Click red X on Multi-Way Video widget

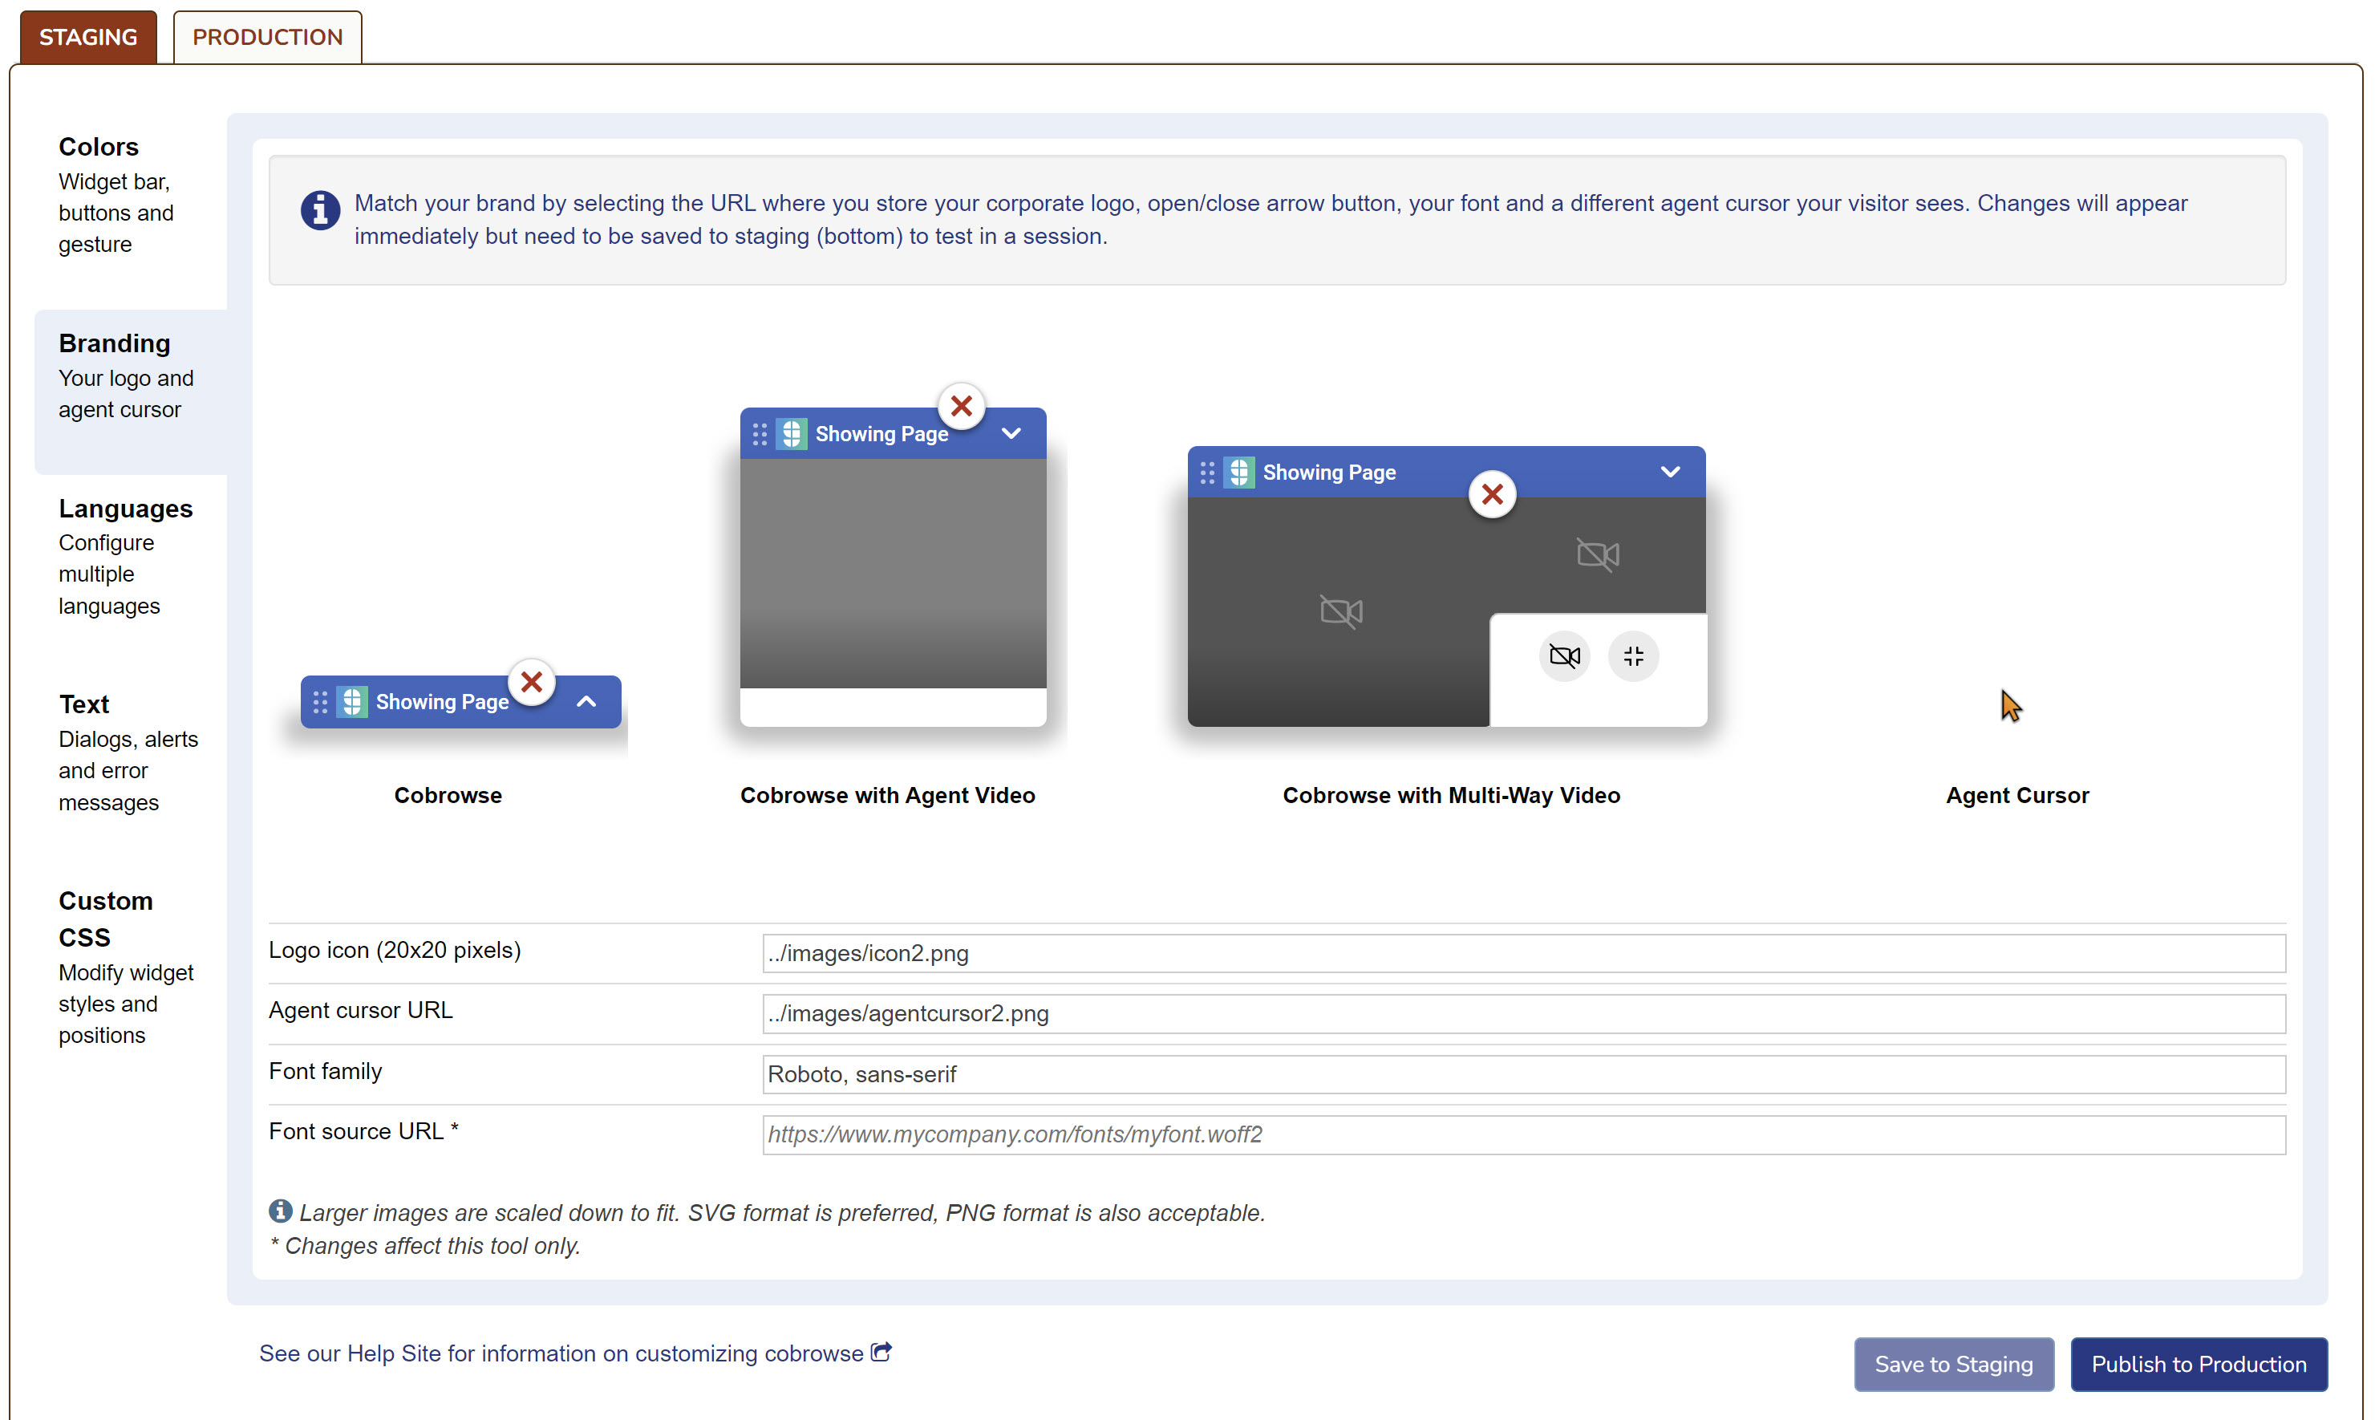[1491, 495]
